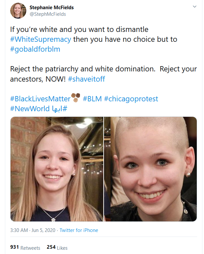Image resolution: width=204 pixels, height=254 pixels.
Task: Click the Stephanie McFields profile avatar
Action: coord(18,11)
